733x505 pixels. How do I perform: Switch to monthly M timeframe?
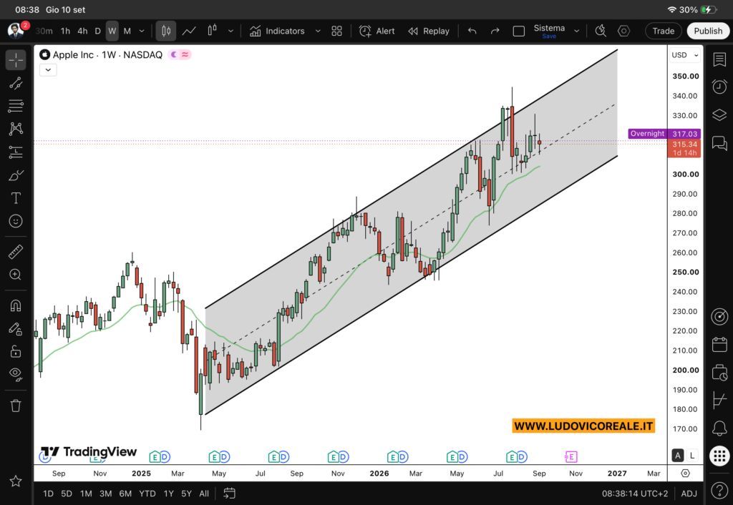127,31
